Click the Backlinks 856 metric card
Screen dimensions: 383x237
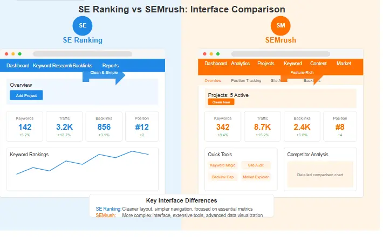104,127
